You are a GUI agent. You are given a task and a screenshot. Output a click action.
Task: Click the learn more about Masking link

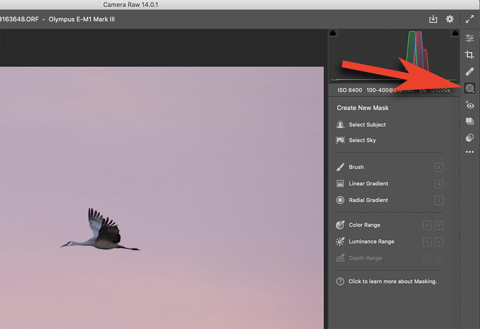(392, 281)
